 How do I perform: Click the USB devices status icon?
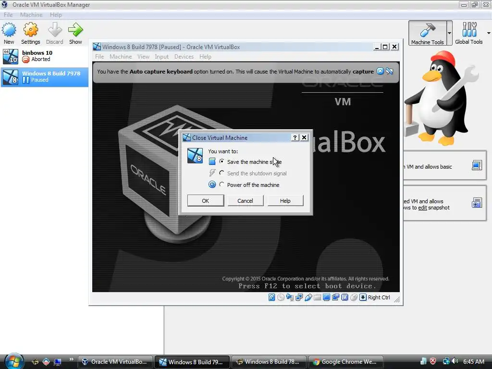tap(308, 297)
